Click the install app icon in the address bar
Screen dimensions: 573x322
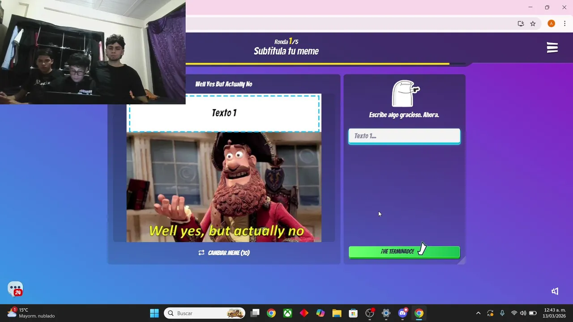pos(521,24)
